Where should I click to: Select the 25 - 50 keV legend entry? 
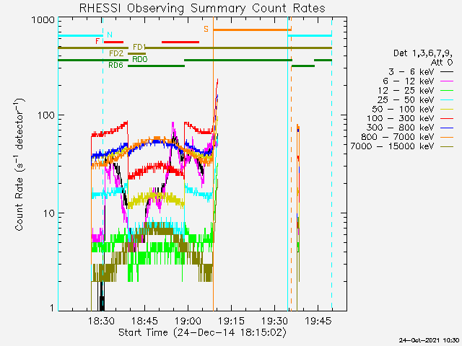click(x=416, y=99)
